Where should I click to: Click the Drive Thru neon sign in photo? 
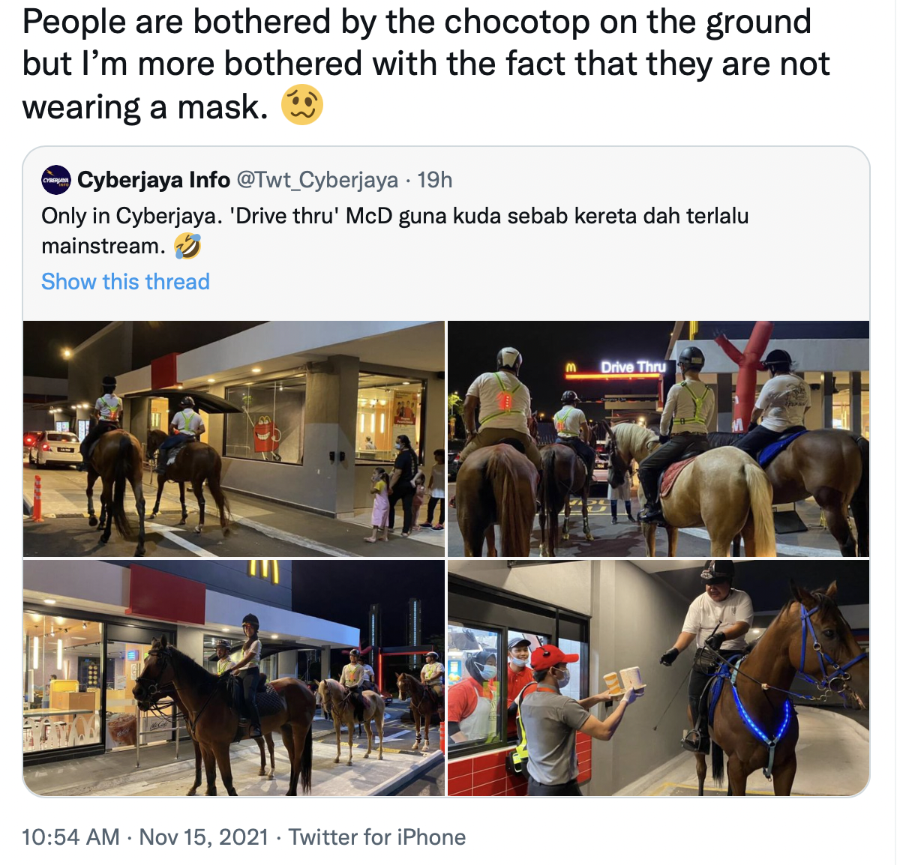(x=633, y=367)
